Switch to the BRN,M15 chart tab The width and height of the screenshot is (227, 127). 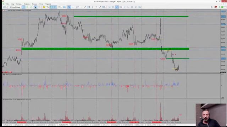pos(106,125)
